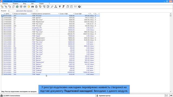Open filter arrow of Найменування контрагенту column
The width and height of the screenshot is (173, 97).
click(x=59, y=14)
